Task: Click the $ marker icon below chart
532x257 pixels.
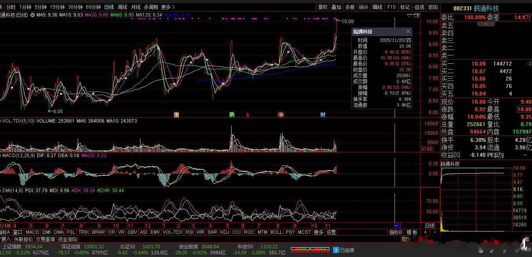Action: tap(247, 115)
